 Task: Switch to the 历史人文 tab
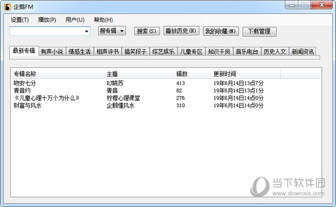[275, 51]
